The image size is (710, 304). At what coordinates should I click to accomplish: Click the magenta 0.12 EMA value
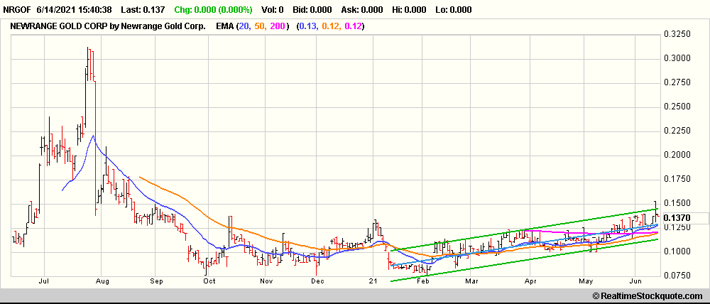[x=353, y=26]
